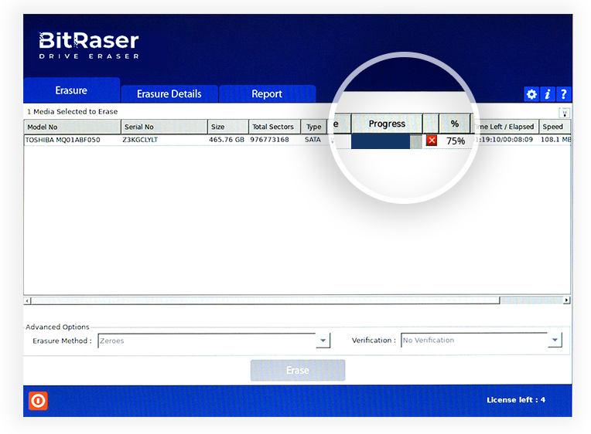591x434 pixels.
Task: Click the 465.76 GB size value
Action: click(x=227, y=140)
